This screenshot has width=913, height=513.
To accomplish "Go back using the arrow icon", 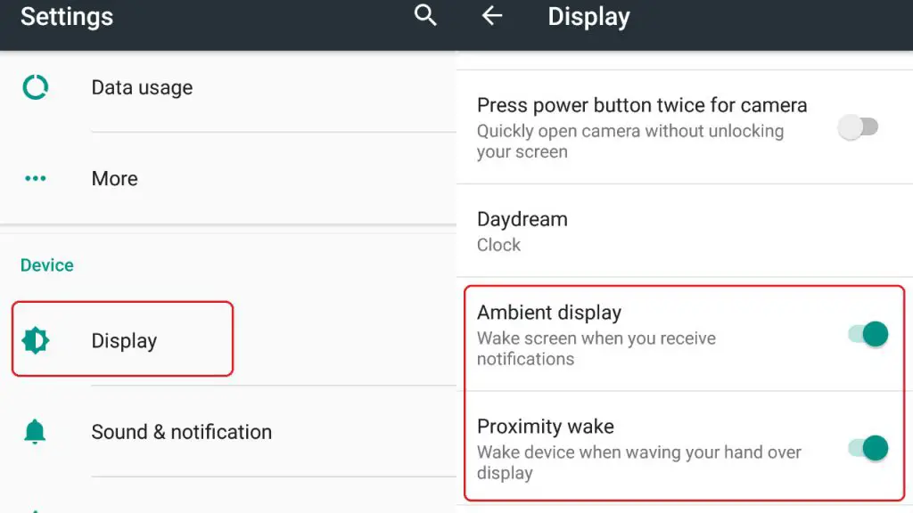I will click(x=492, y=16).
